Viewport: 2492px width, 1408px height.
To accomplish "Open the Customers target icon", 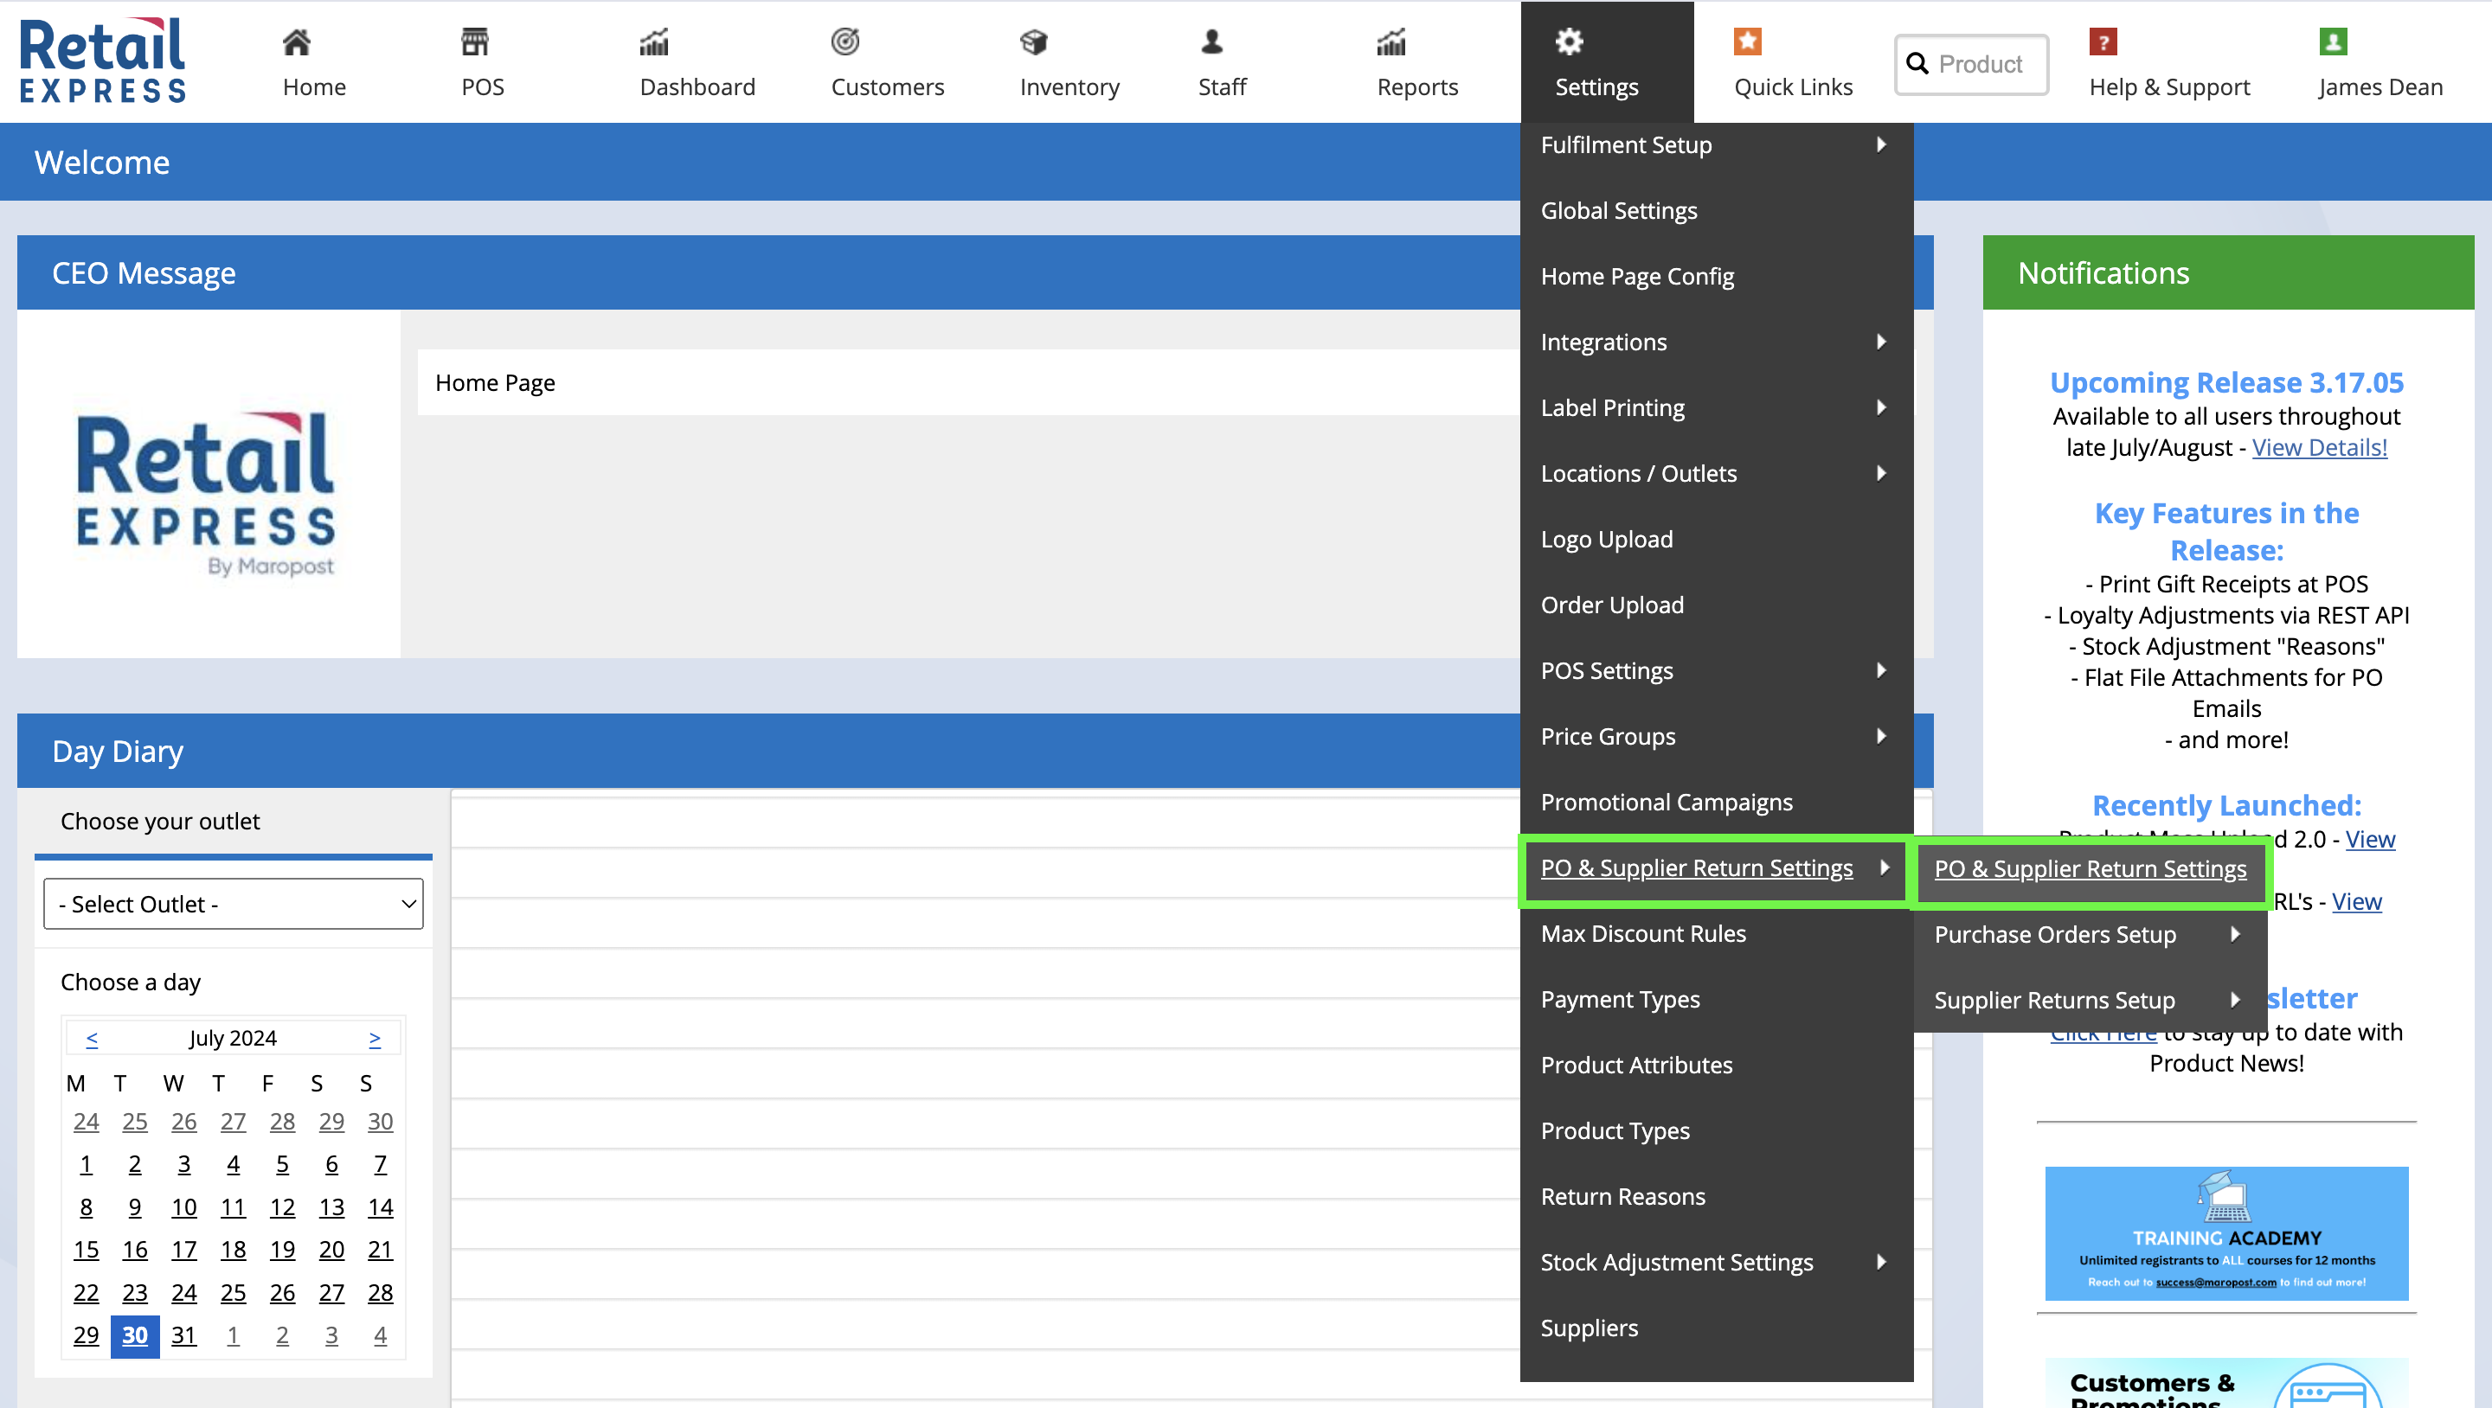I will pos(845,42).
